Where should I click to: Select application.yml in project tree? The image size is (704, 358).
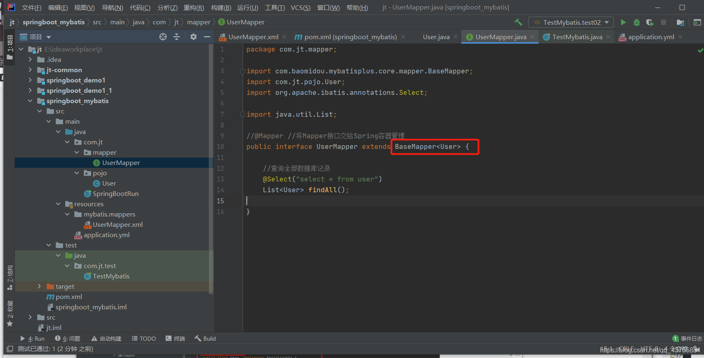tap(106, 235)
